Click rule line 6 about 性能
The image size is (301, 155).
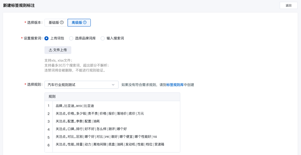pos(110,145)
